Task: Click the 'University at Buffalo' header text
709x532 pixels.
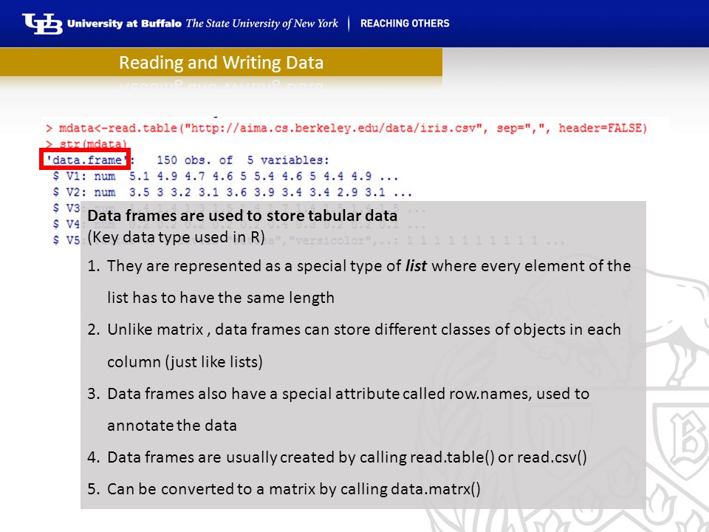Action: click(124, 24)
